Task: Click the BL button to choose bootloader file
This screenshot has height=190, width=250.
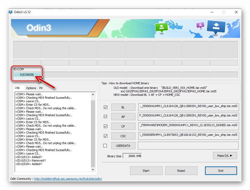Action: (123, 107)
